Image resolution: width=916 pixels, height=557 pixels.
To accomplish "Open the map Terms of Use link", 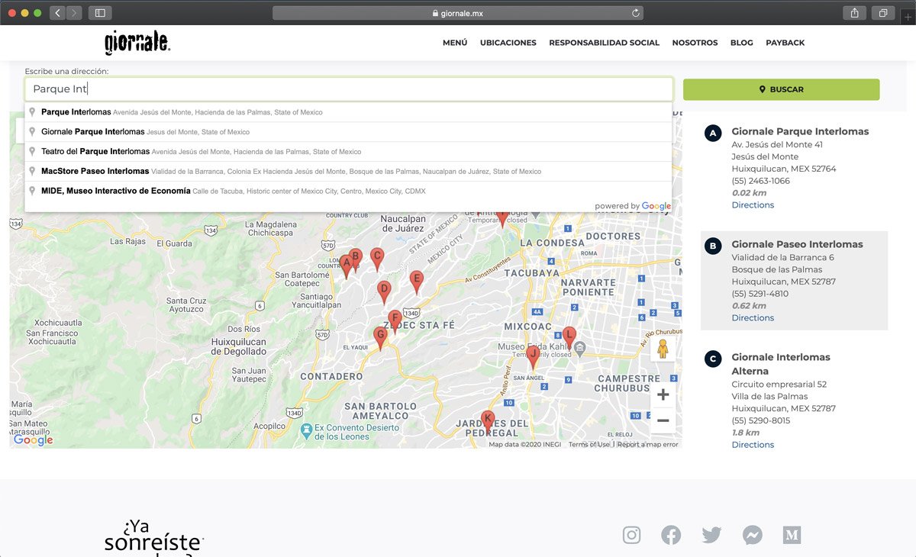I will click(x=589, y=444).
